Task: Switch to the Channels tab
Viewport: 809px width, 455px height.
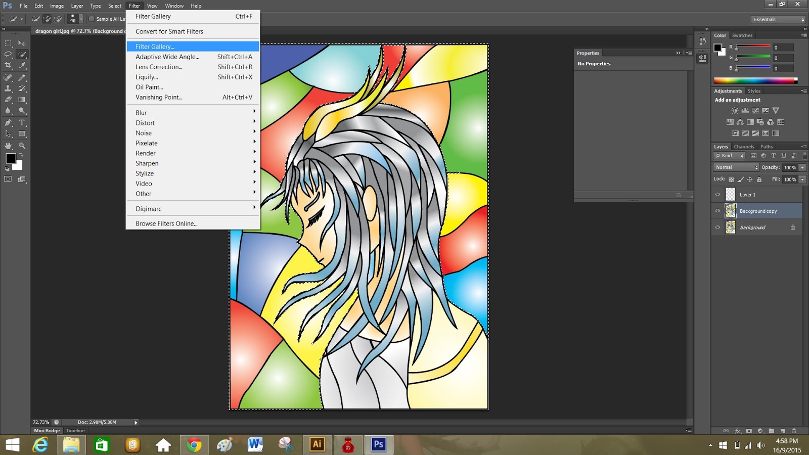Action: [744, 147]
